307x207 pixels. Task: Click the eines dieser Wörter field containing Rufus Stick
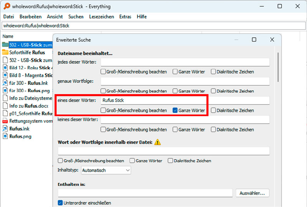pos(185,100)
